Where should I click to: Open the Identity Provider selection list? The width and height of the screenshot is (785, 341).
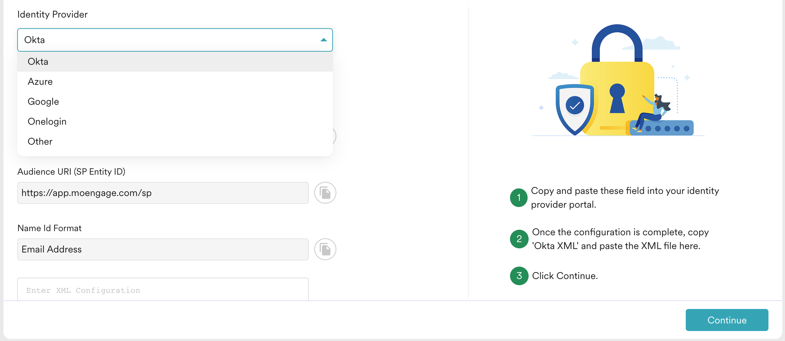(x=175, y=40)
